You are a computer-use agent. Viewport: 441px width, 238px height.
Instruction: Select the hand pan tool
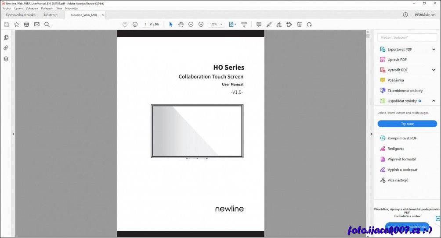point(181,25)
